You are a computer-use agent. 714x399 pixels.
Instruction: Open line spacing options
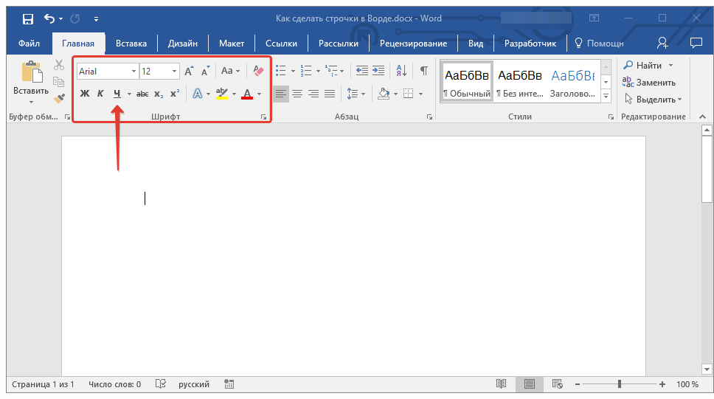tap(356, 94)
